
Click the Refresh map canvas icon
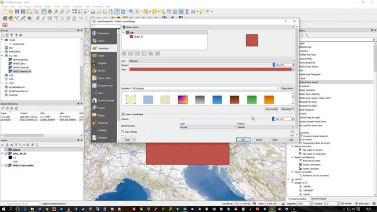(123, 12)
